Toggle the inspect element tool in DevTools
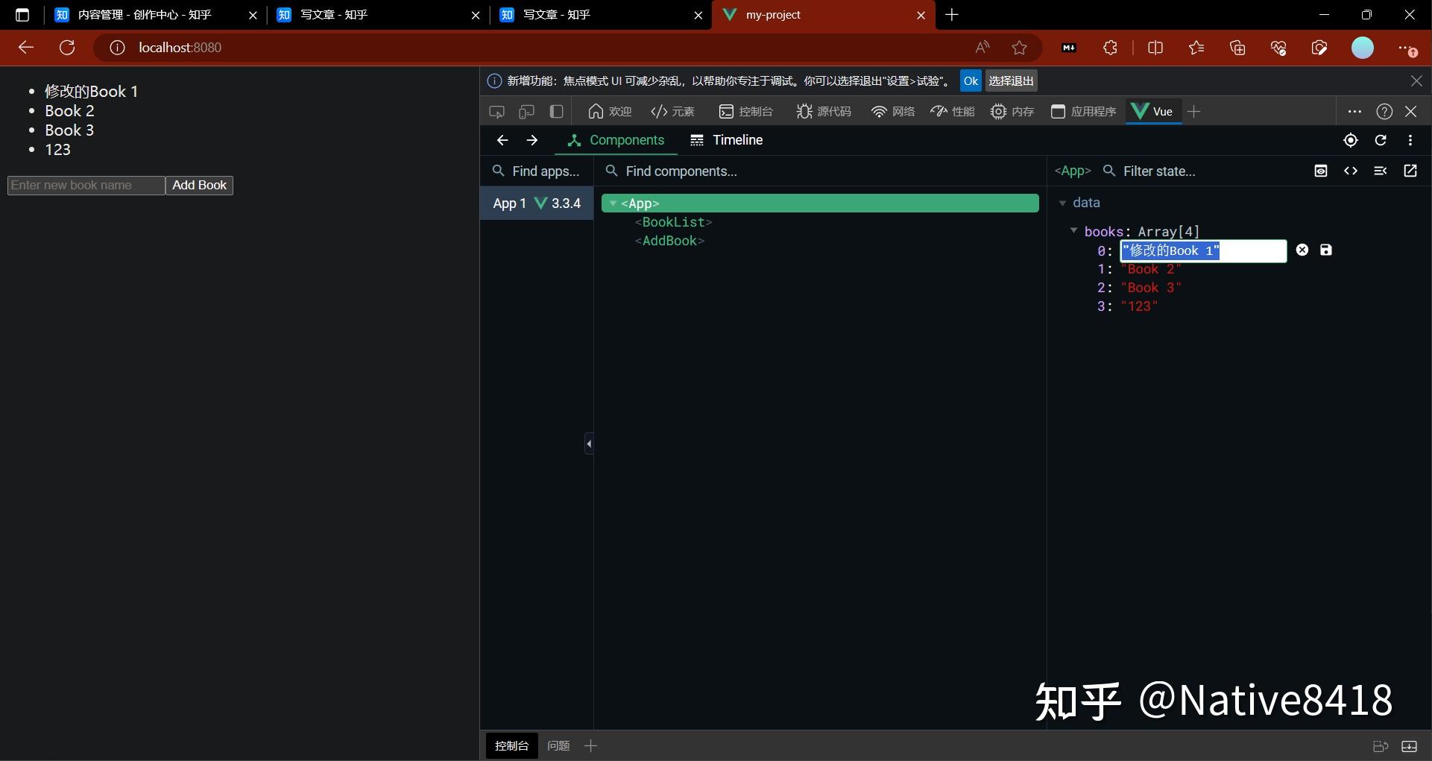This screenshot has height=761, width=1432. point(496,112)
